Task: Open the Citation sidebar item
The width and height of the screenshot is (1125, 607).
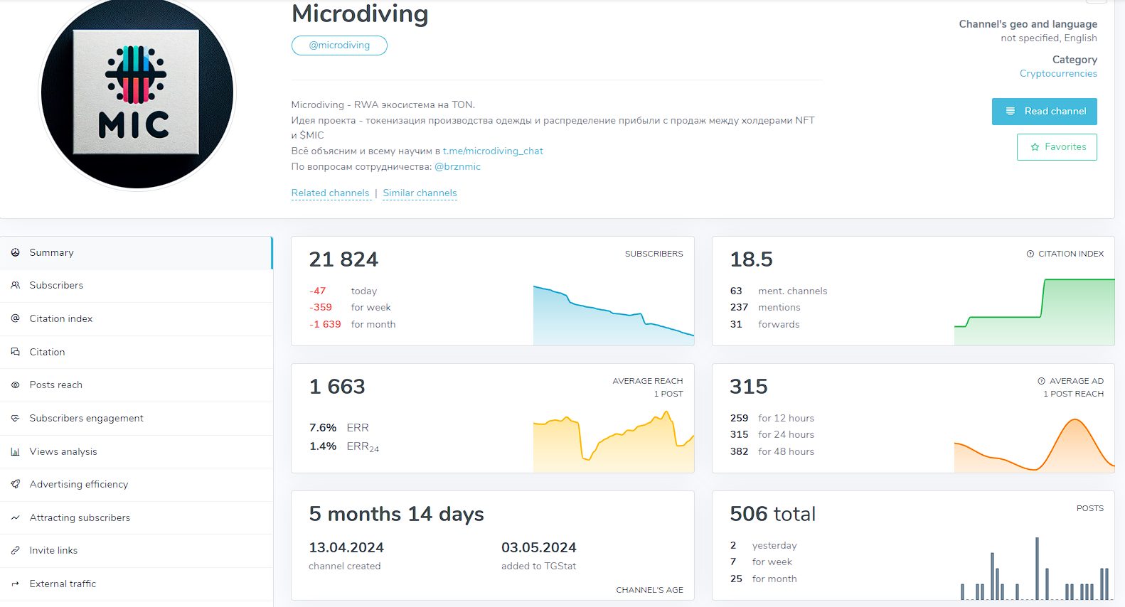Action: pos(136,352)
